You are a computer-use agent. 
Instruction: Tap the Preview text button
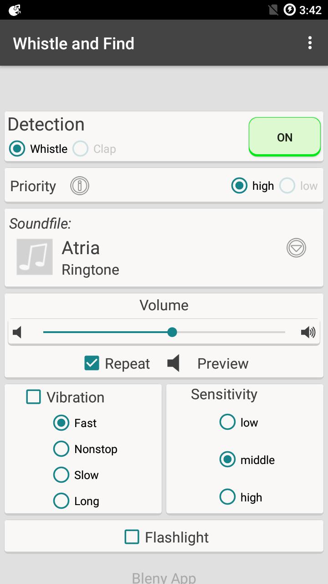(223, 364)
